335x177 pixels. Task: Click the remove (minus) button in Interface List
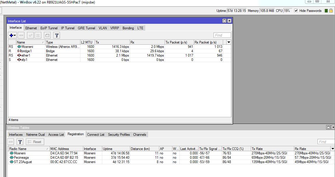coord(21,35)
